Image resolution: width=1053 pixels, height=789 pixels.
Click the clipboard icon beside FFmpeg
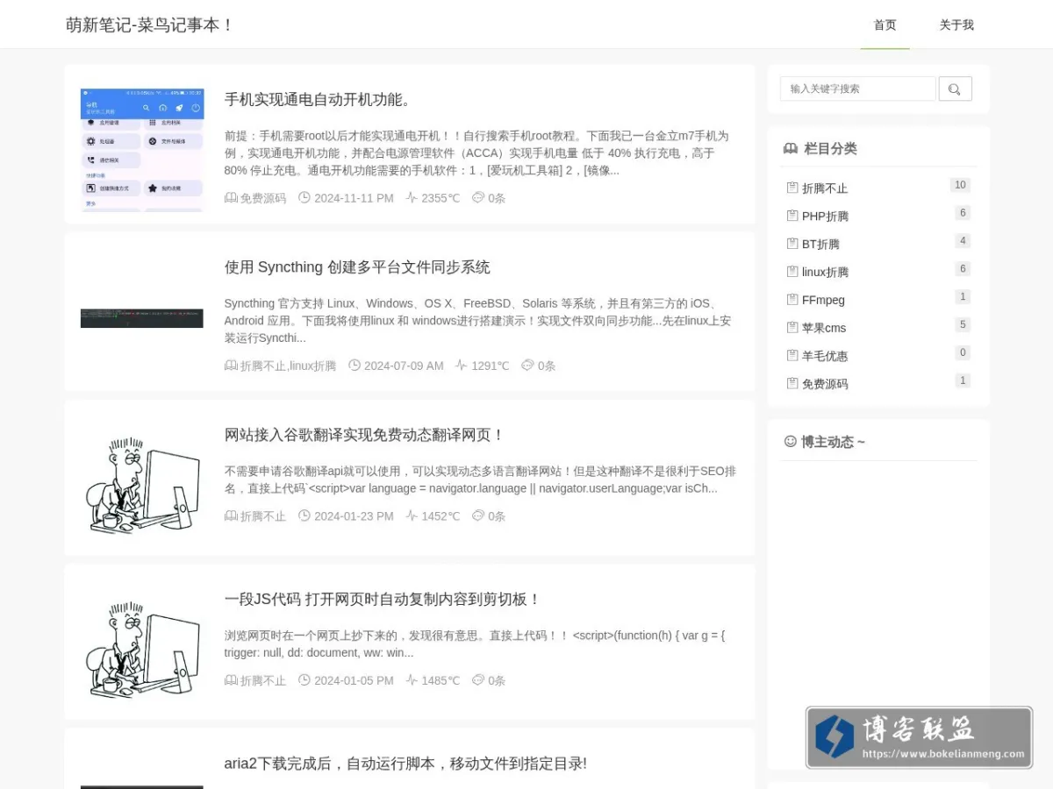[792, 300]
